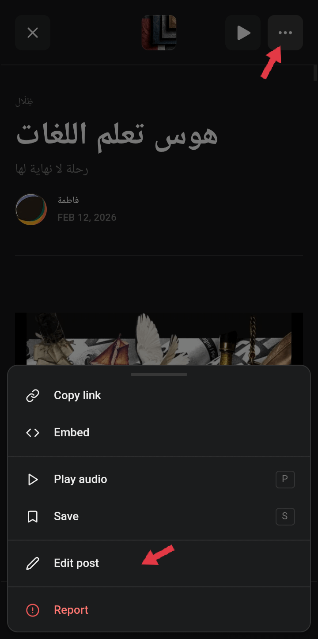Click the exclamation icon beside Report
The height and width of the screenshot is (639, 318).
[x=33, y=610]
